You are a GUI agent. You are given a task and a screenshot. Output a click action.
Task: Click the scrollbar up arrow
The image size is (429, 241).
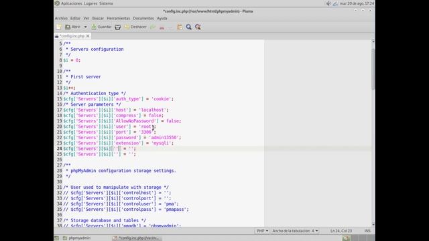373,42
